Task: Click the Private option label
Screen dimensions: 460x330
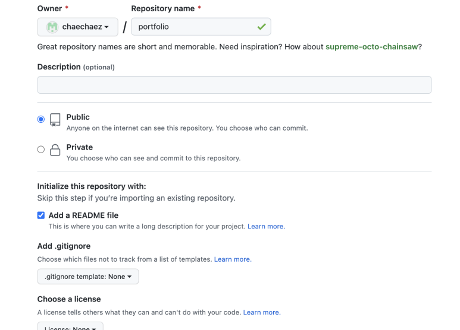Action: [80, 147]
